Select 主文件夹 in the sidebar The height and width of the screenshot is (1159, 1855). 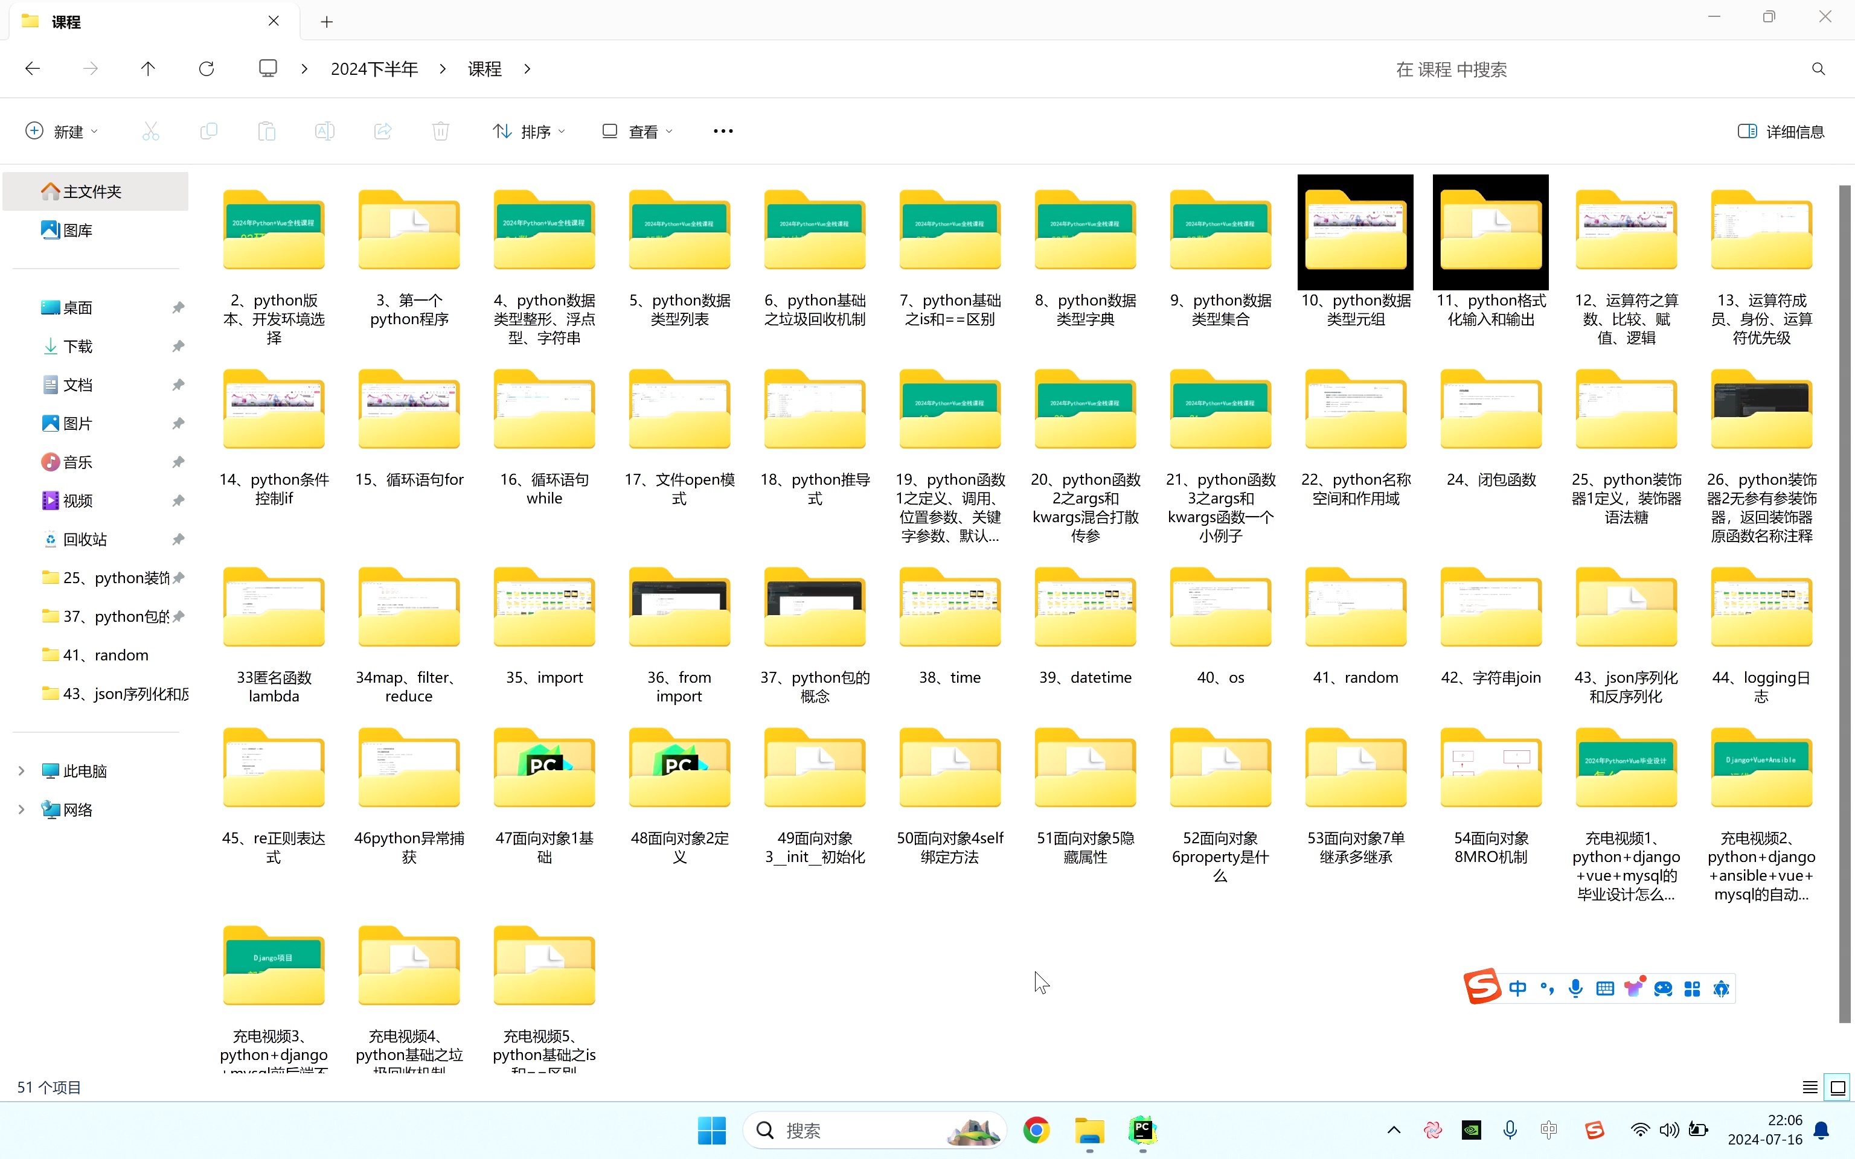coord(95,191)
